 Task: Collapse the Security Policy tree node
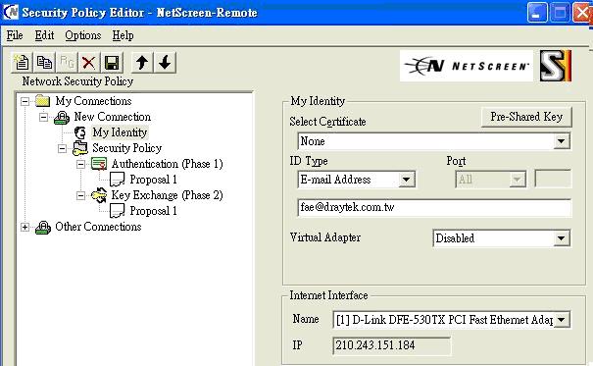click(62, 148)
